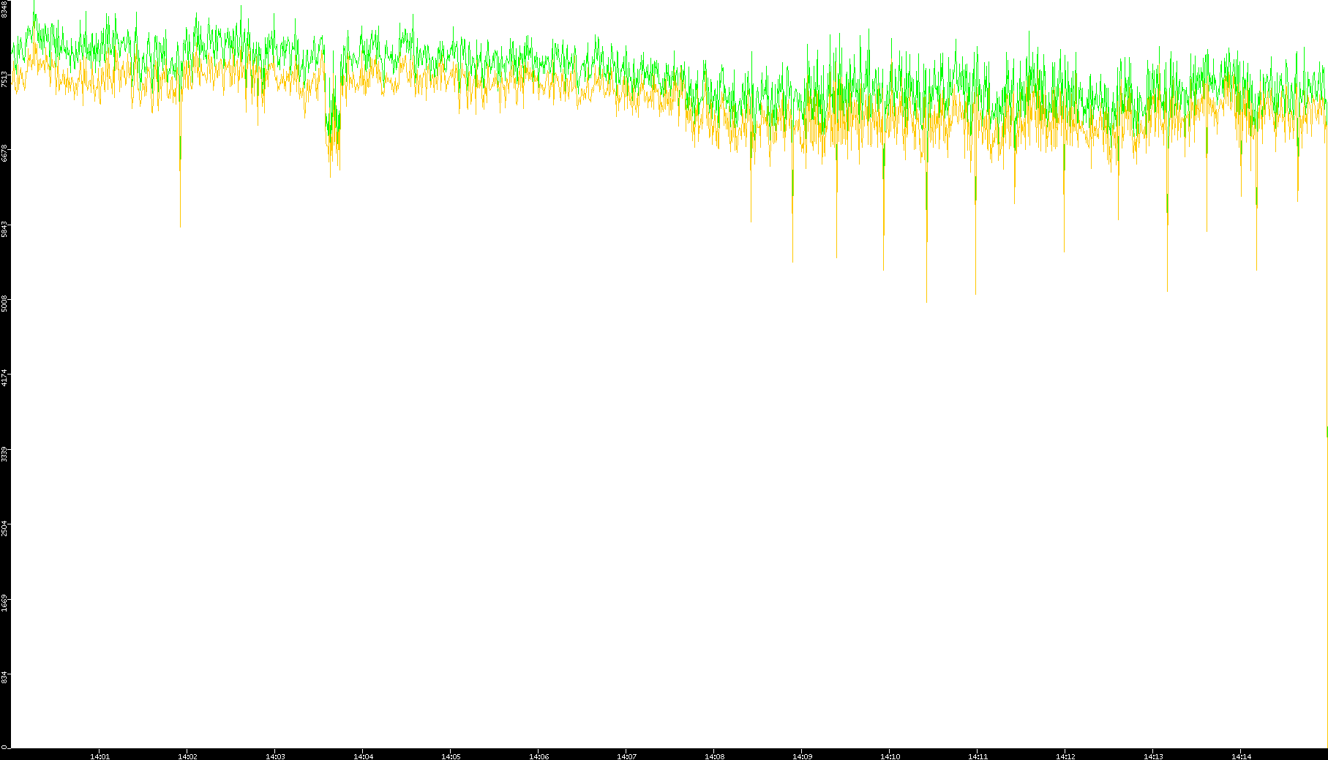Click the 6678 y-axis value

click(4, 154)
